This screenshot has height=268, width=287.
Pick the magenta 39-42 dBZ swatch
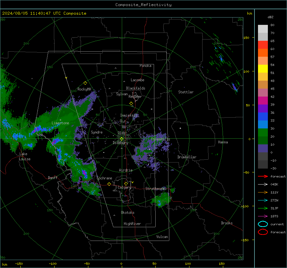[x=263, y=101]
